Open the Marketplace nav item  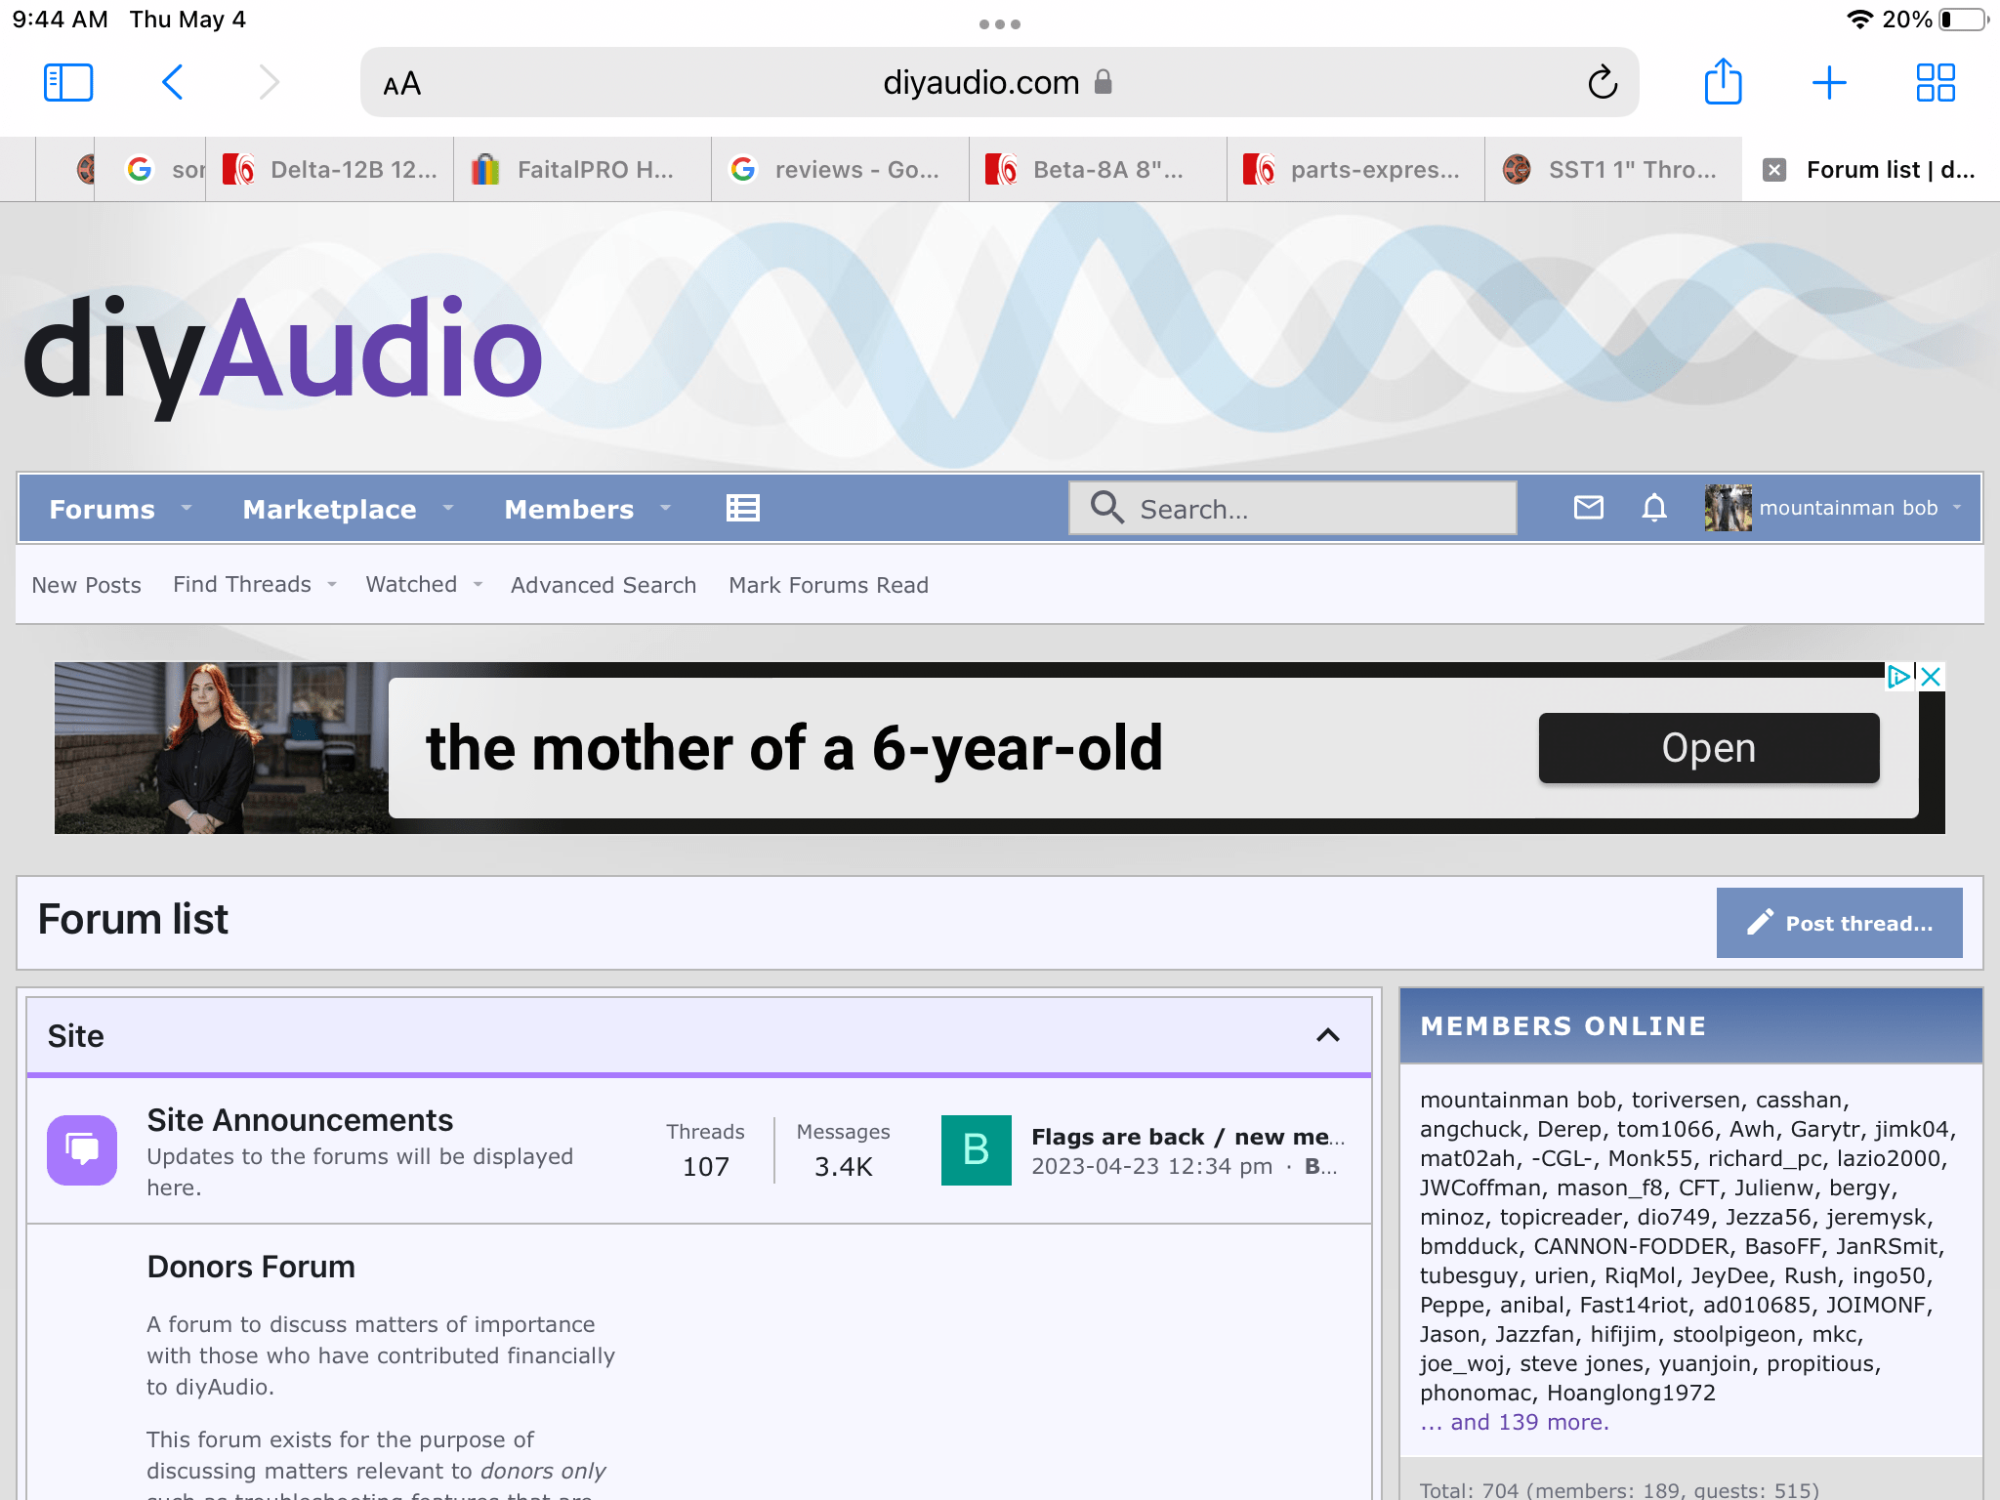tap(329, 509)
